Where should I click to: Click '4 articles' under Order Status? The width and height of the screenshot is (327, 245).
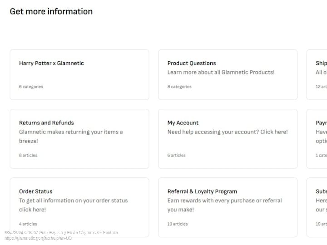point(28,224)
